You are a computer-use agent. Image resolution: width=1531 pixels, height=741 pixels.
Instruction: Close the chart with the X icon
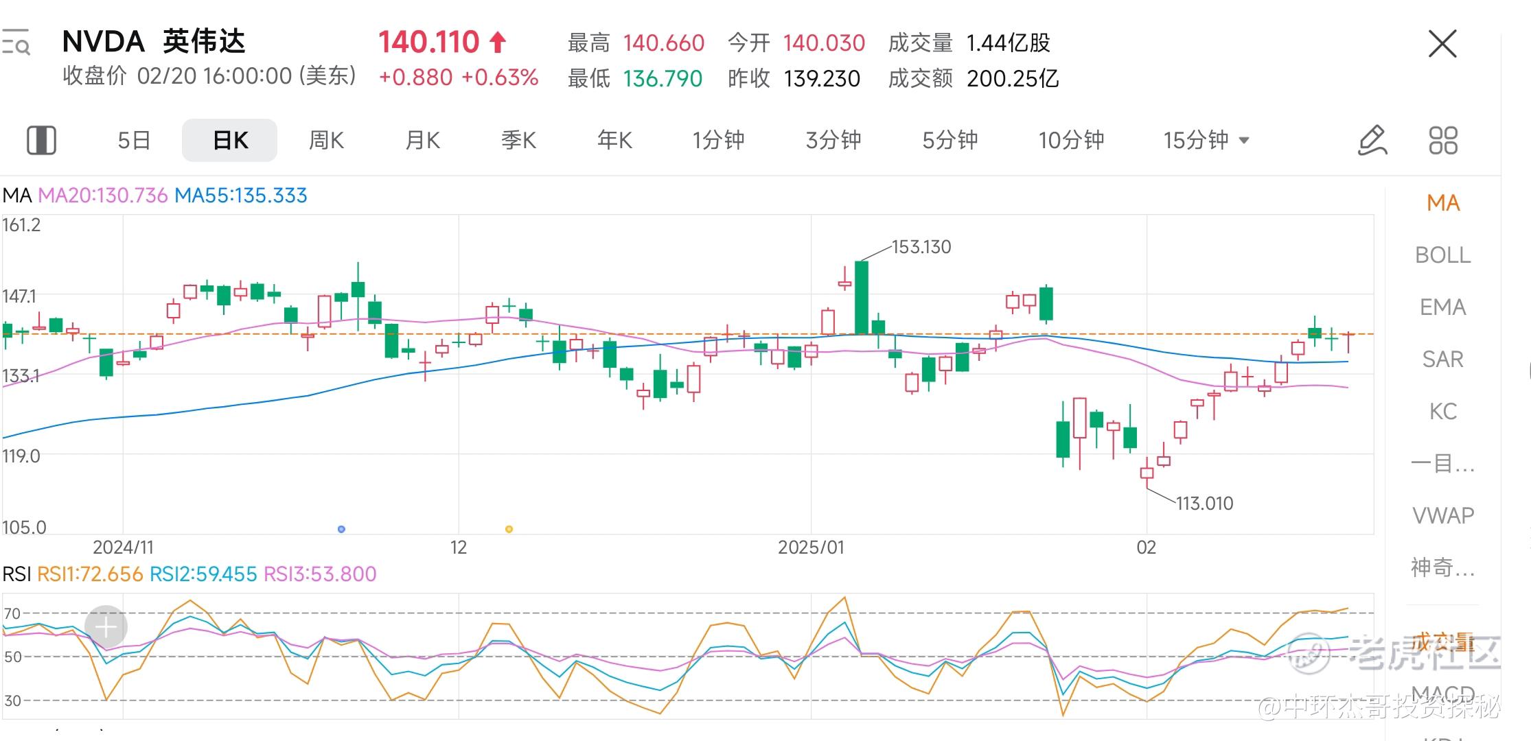(1442, 44)
